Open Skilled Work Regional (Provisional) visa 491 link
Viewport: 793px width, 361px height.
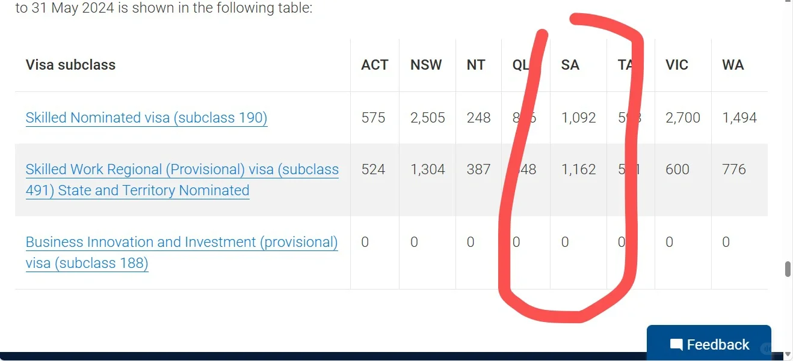click(182, 180)
